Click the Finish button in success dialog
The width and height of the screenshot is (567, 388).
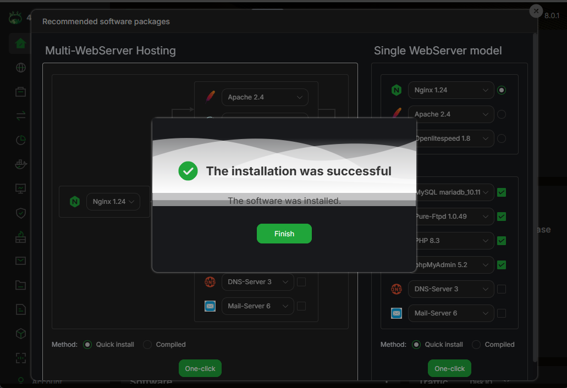point(284,234)
